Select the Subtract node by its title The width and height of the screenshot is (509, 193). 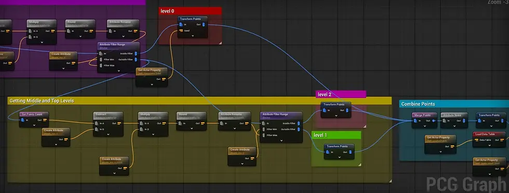[101, 114]
